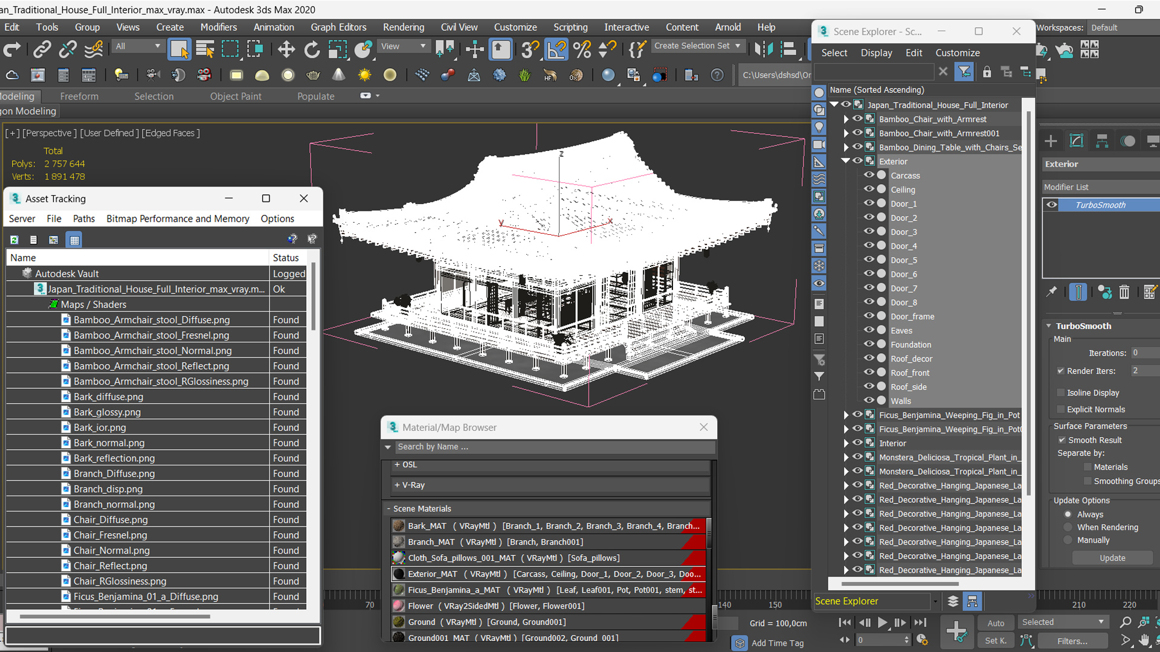The height and width of the screenshot is (652, 1160).
Task: Open the Add Time Tag icon
Action: pyautogui.click(x=739, y=643)
